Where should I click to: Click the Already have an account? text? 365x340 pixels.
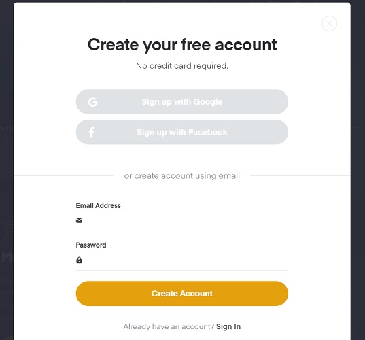(169, 326)
